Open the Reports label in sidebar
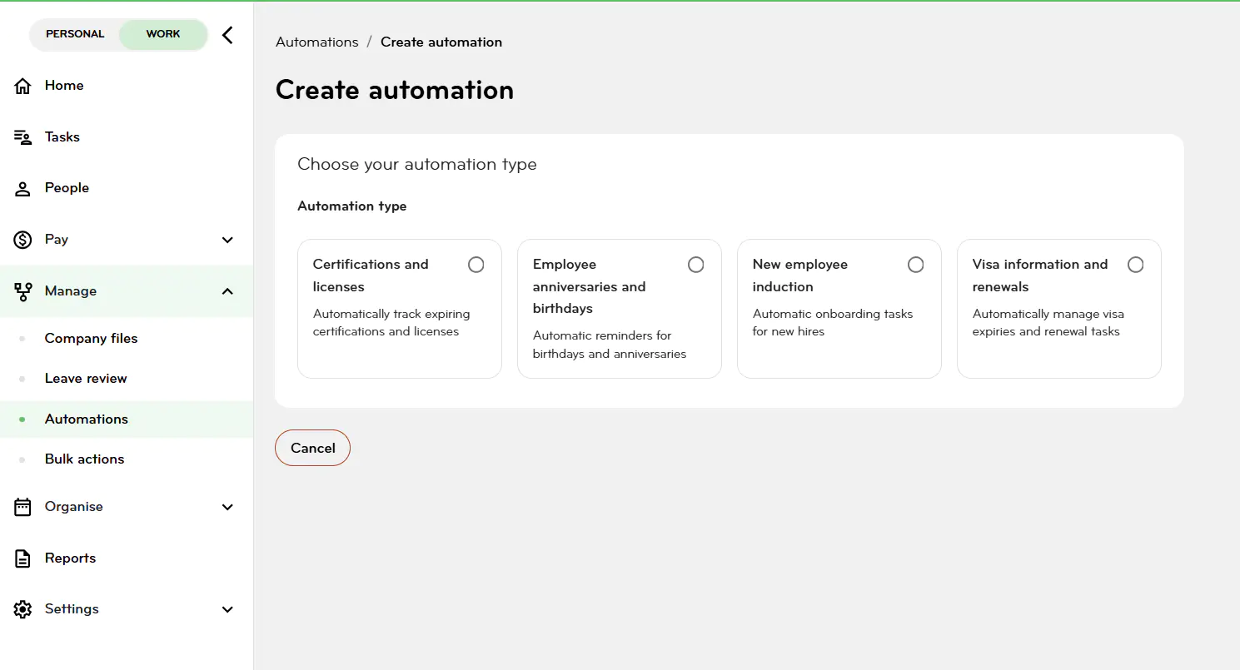 coord(70,558)
